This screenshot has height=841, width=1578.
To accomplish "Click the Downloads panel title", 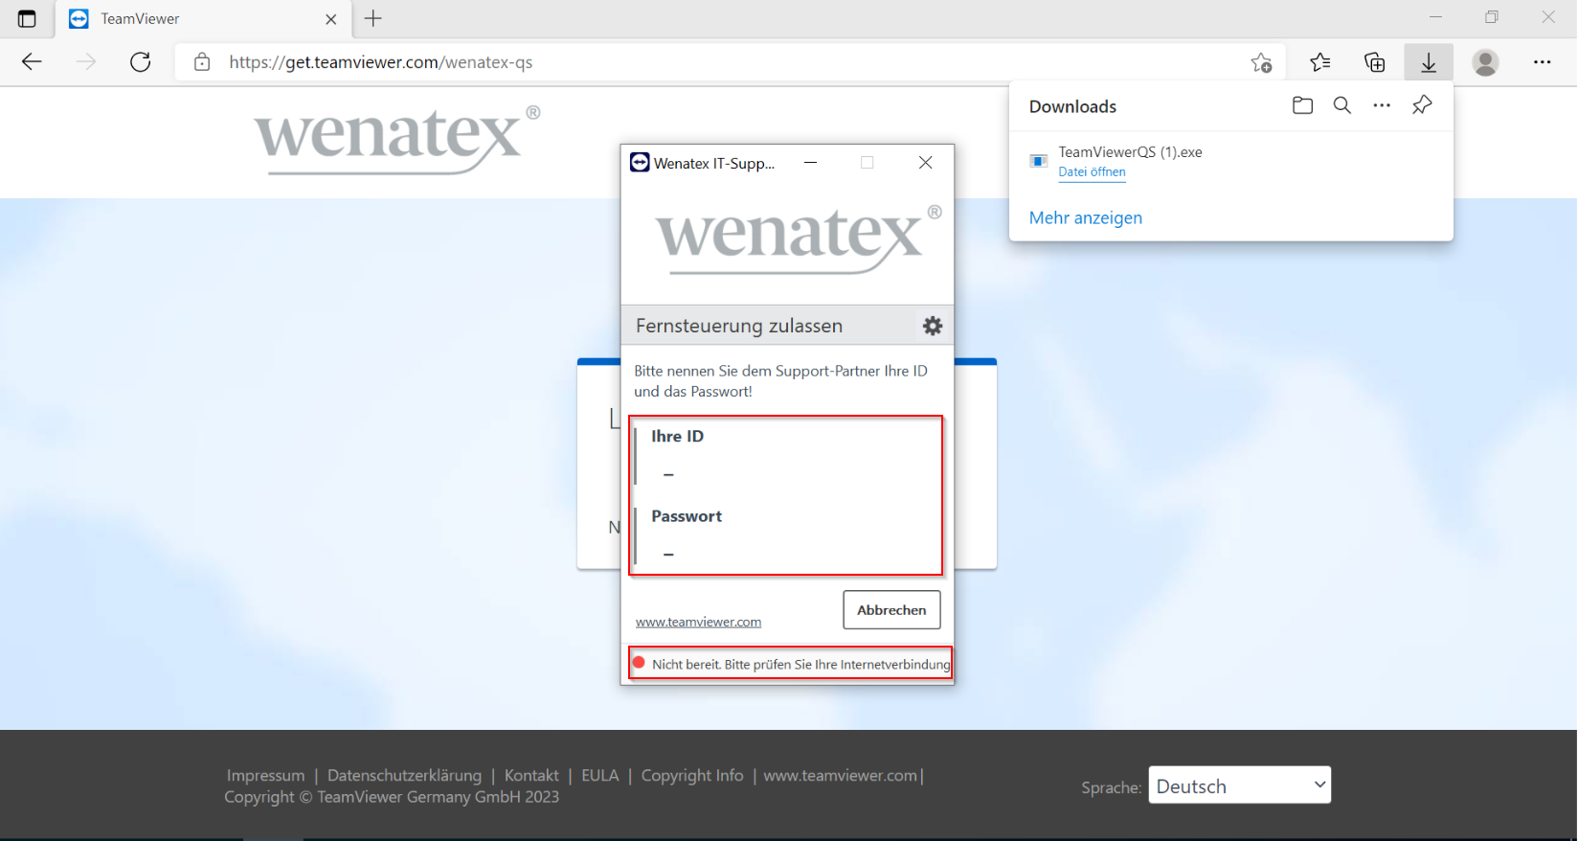I will click(1072, 106).
